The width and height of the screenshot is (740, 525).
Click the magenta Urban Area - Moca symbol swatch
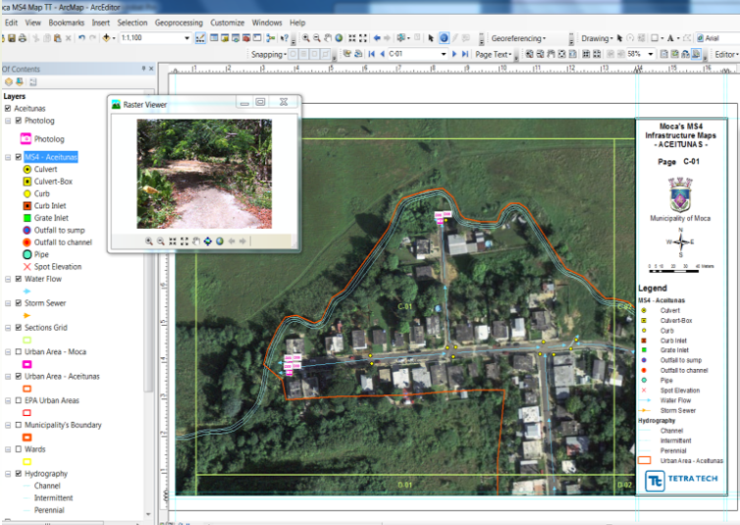click(x=27, y=364)
